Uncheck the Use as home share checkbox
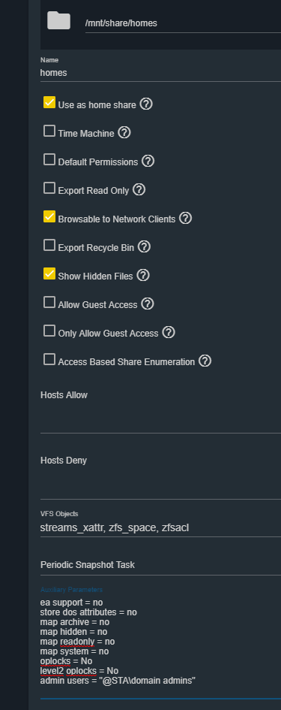Viewport: 281px width, 710px height. click(49, 102)
